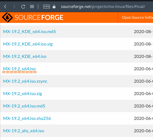Viewport: 153px width, 140px height.
Task: Go back with the browser back arrow
Action: (5, 7)
